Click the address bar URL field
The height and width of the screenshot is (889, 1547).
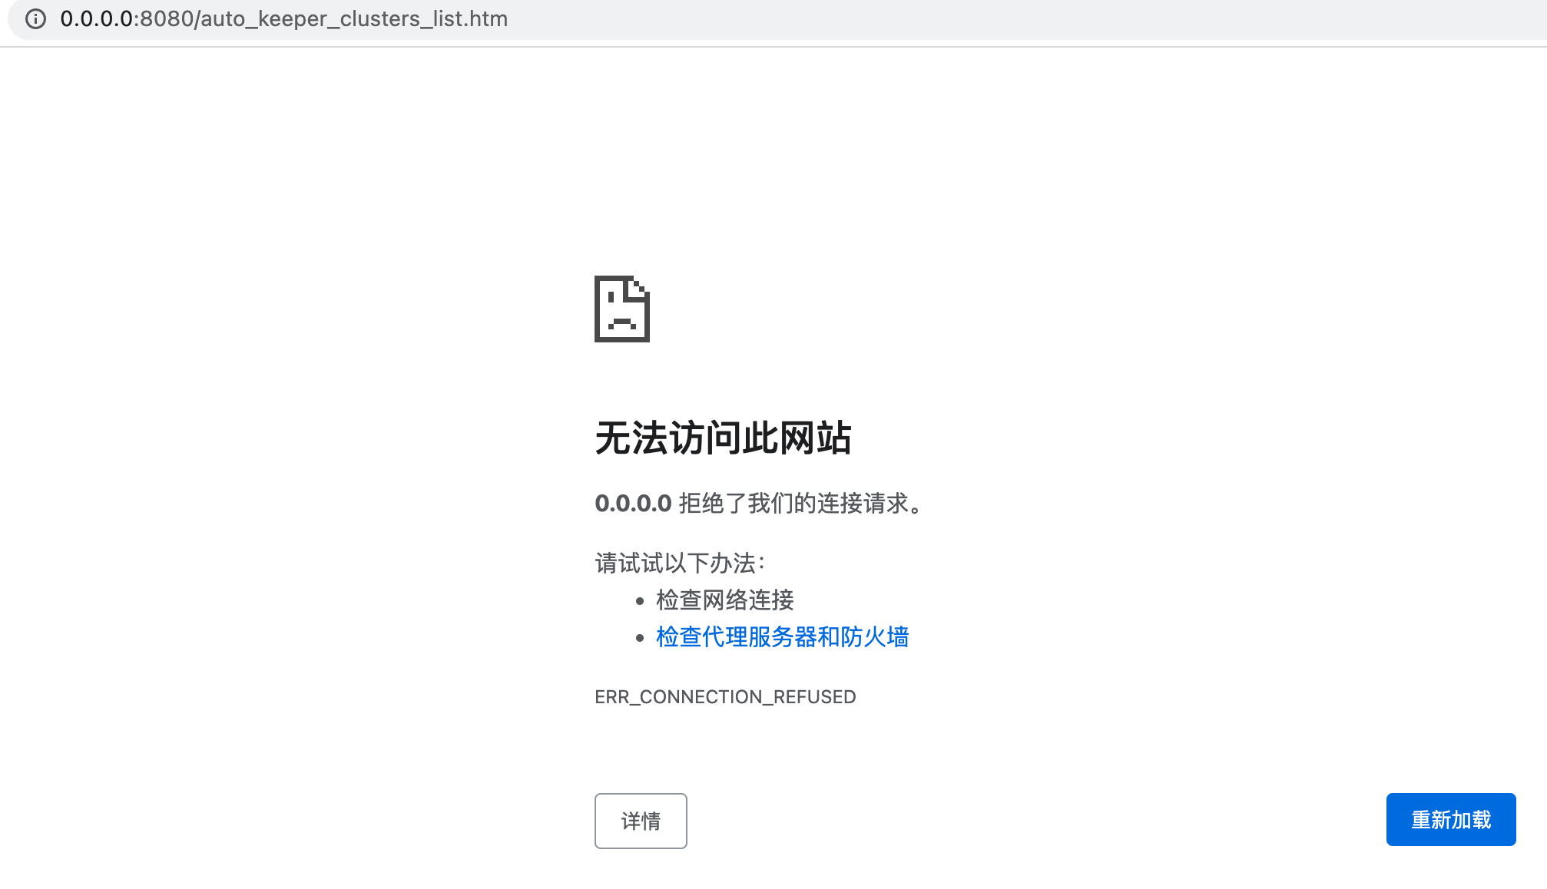[283, 19]
